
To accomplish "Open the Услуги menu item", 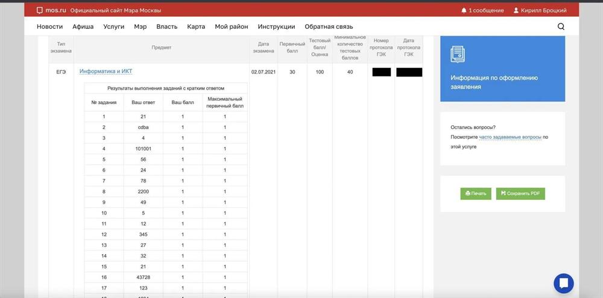I will [114, 26].
